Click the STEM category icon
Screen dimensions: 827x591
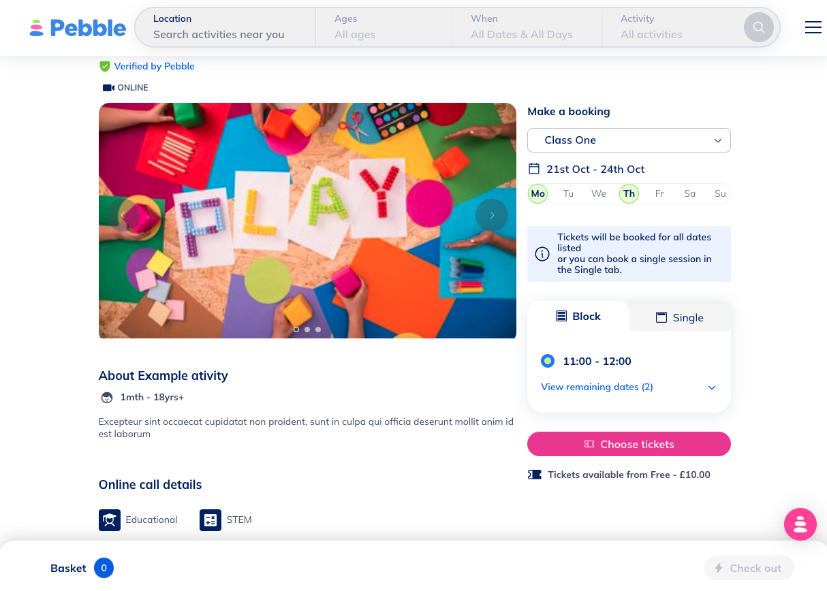pos(210,520)
